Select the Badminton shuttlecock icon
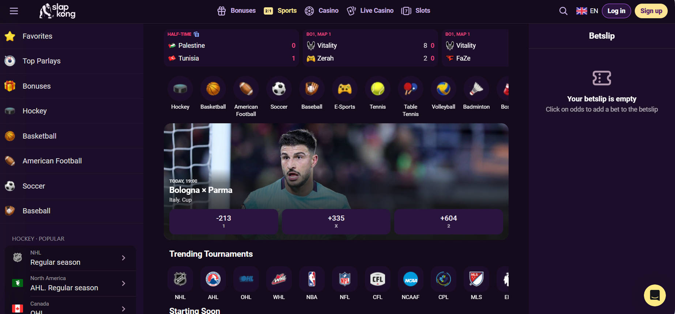The image size is (675, 314). coord(476,89)
